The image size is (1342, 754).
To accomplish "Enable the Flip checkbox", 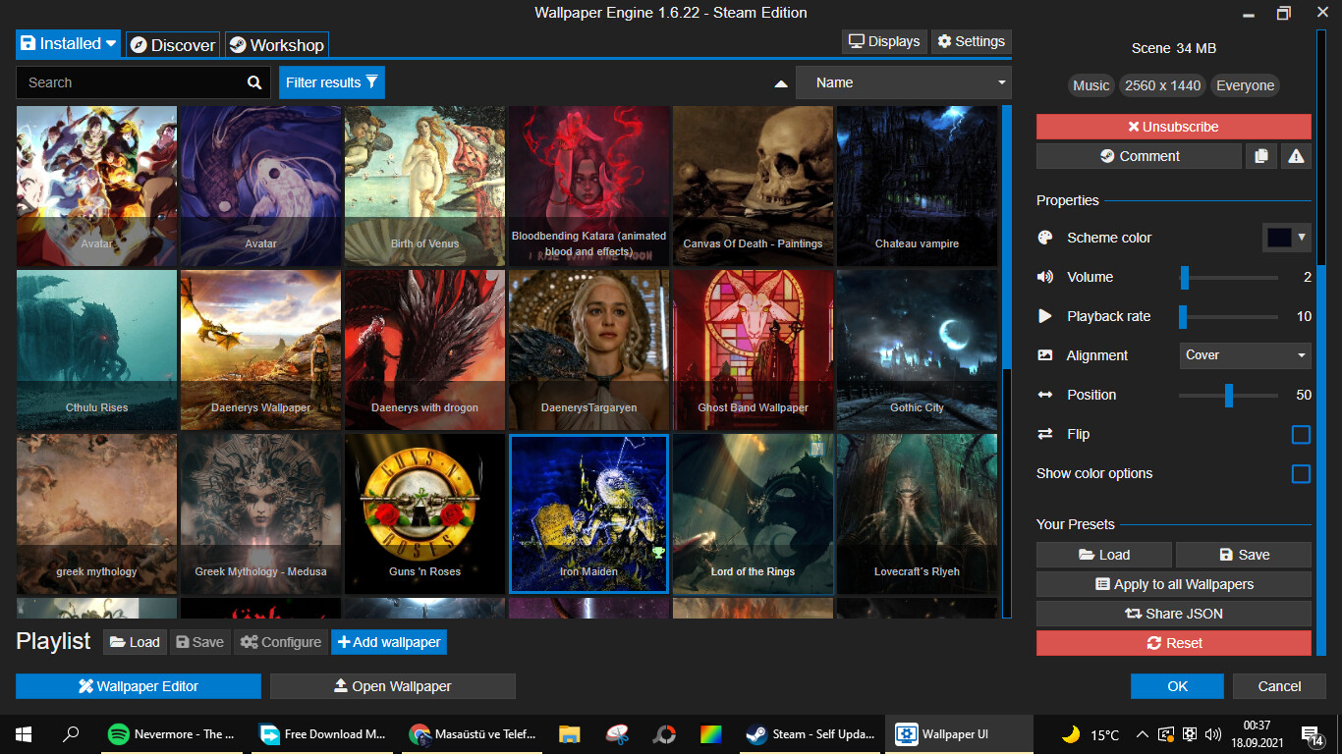I will [1301, 434].
